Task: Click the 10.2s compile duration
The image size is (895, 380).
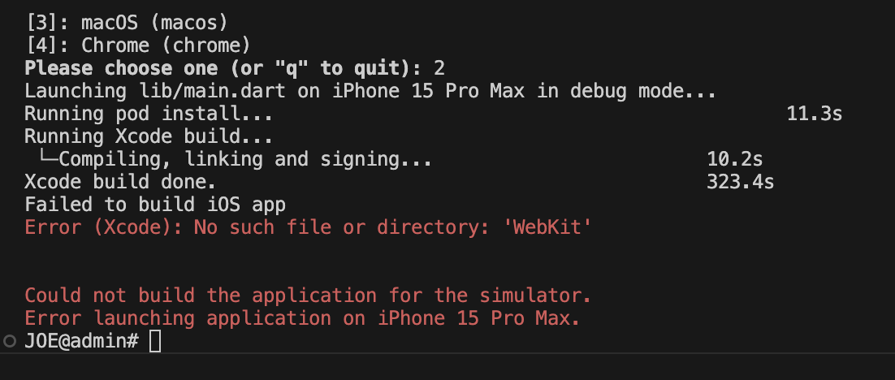Action: (x=735, y=158)
